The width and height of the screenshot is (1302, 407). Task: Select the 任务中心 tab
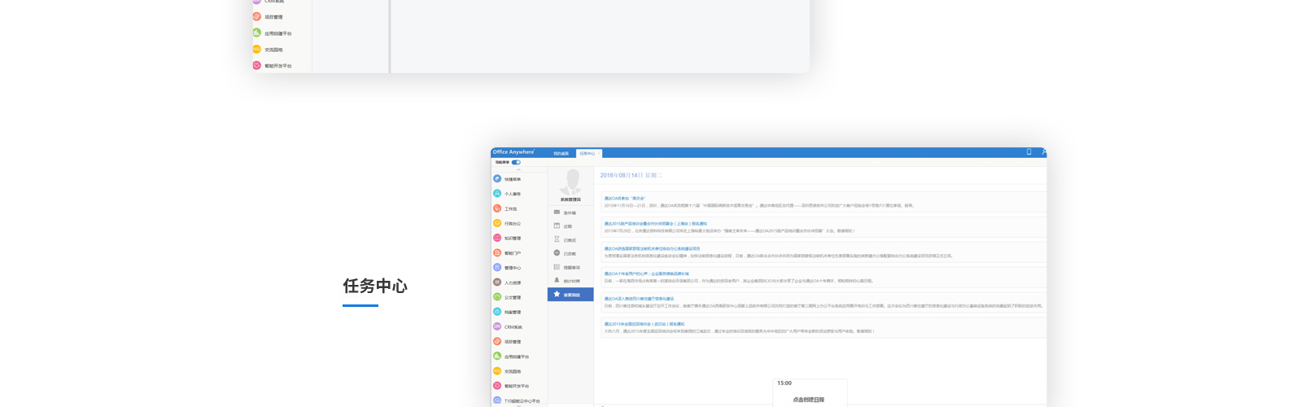(588, 153)
